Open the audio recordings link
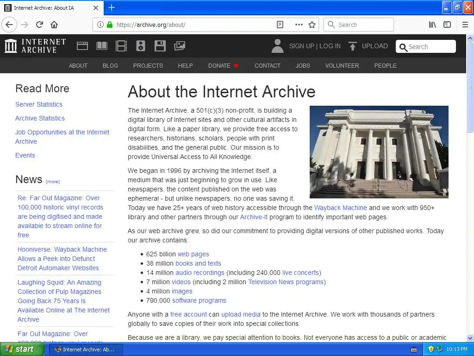The image size is (474, 356). tap(200, 273)
